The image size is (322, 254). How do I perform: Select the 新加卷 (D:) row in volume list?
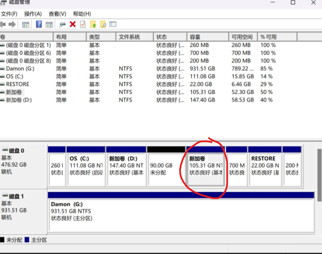(x=148, y=100)
